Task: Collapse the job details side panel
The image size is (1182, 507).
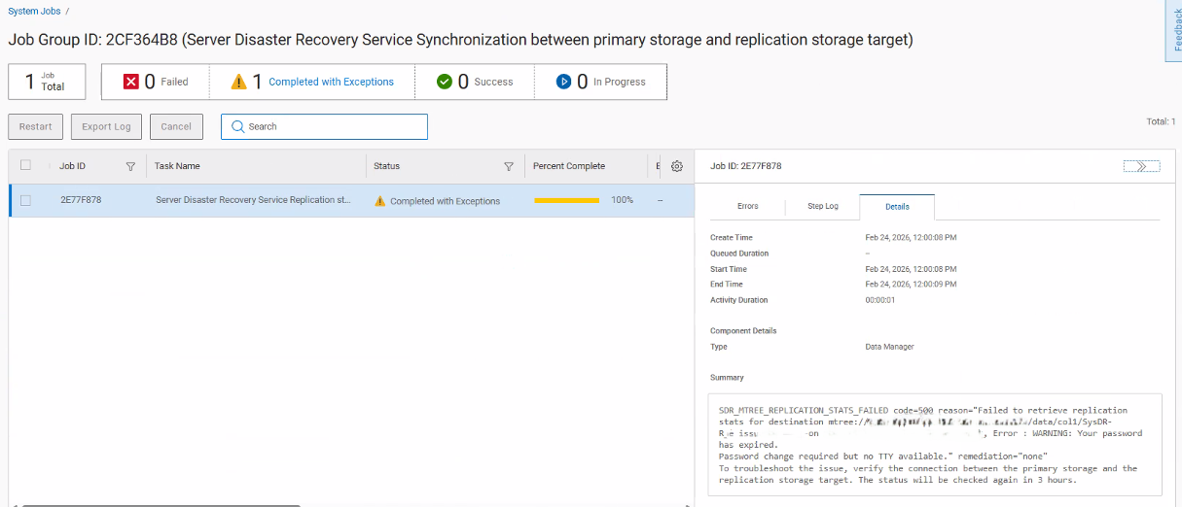Action: 1140,166
